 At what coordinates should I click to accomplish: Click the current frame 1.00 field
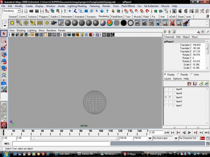coord(156,133)
